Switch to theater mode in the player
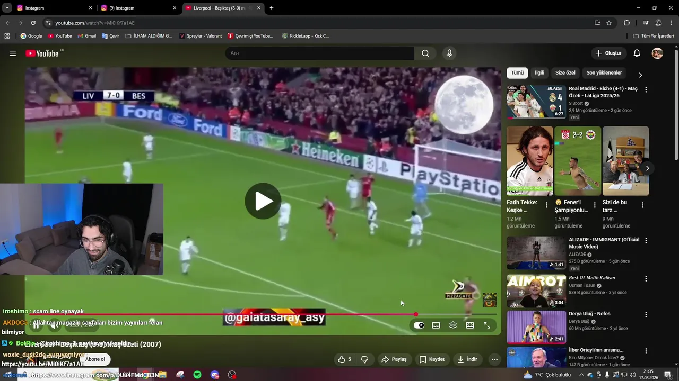Screen dimensions: 679x381 [x=470, y=325]
